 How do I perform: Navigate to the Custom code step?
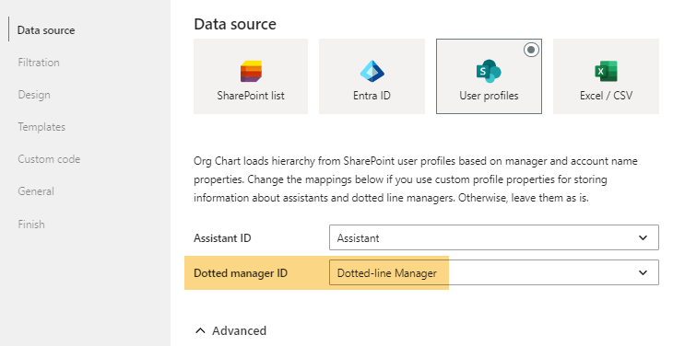click(x=49, y=159)
